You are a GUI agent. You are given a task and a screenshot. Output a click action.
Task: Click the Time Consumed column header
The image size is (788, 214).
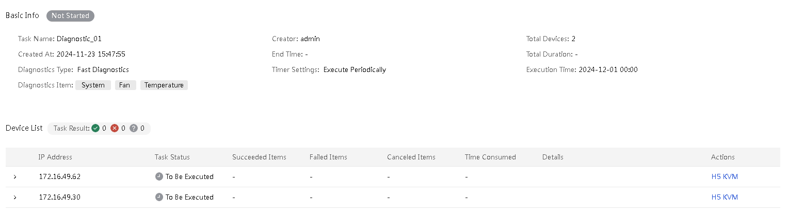(490, 157)
